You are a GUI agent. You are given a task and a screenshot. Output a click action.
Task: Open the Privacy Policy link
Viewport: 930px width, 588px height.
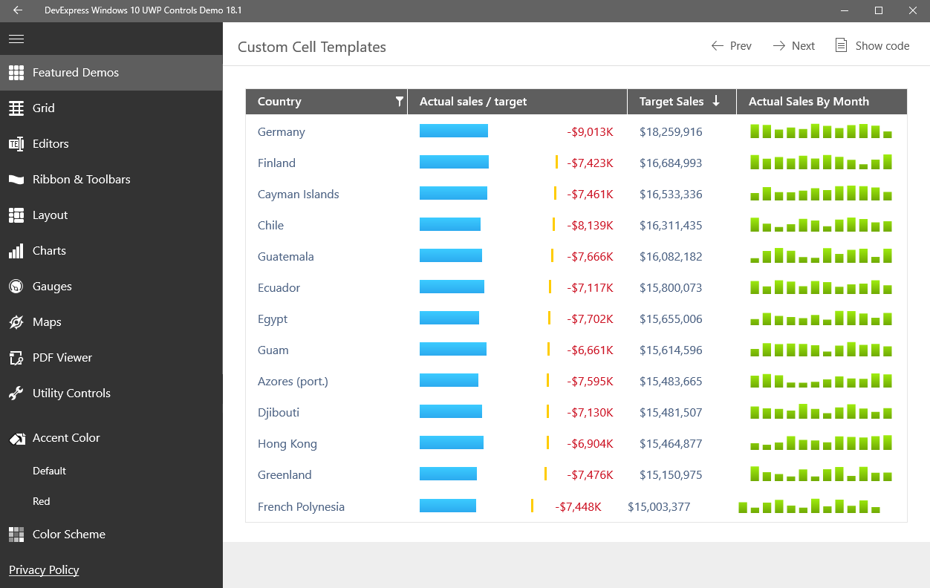pos(44,570)
